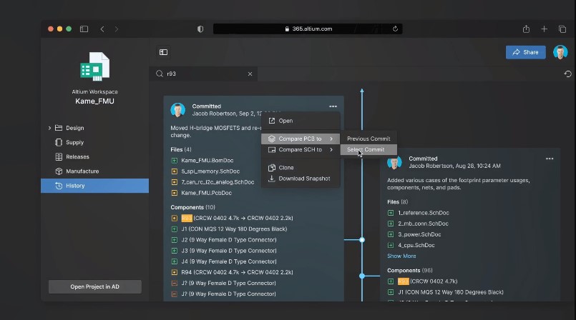Click Show More link
Image resolution: width=576 pixels, height=320 pixels.
[401, 256]
